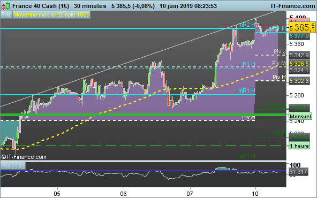Screen dimensions: 317x198
Task: Click the cyan mR1 H label near 5 280
Action: coord(247,90)
